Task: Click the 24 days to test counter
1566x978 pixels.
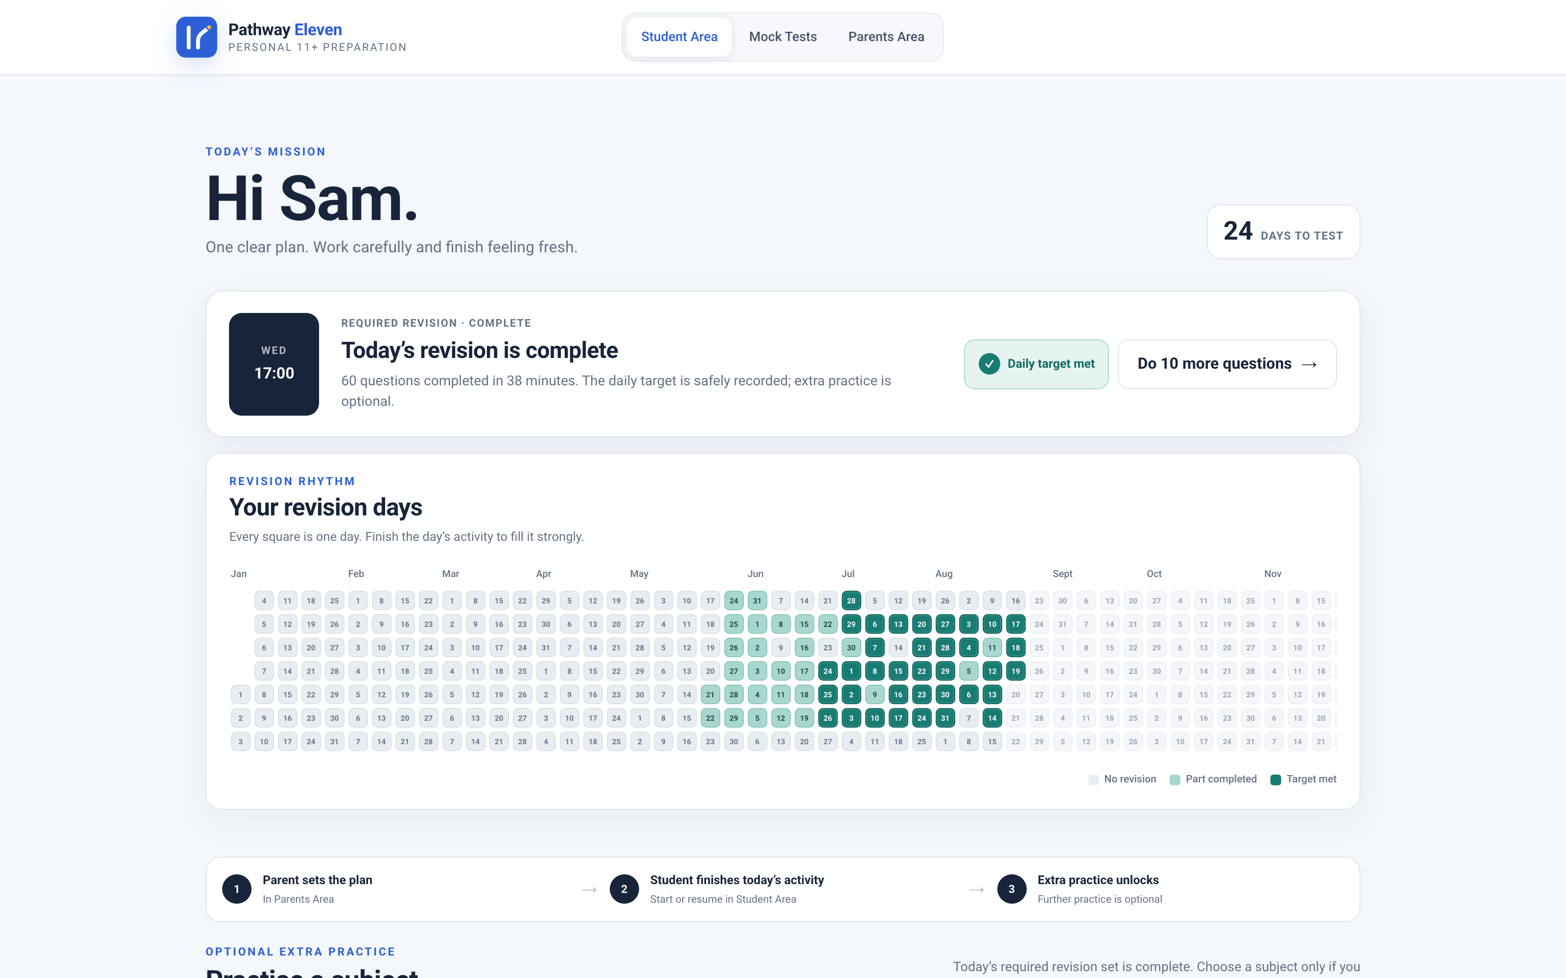Action: [1283, 232]
